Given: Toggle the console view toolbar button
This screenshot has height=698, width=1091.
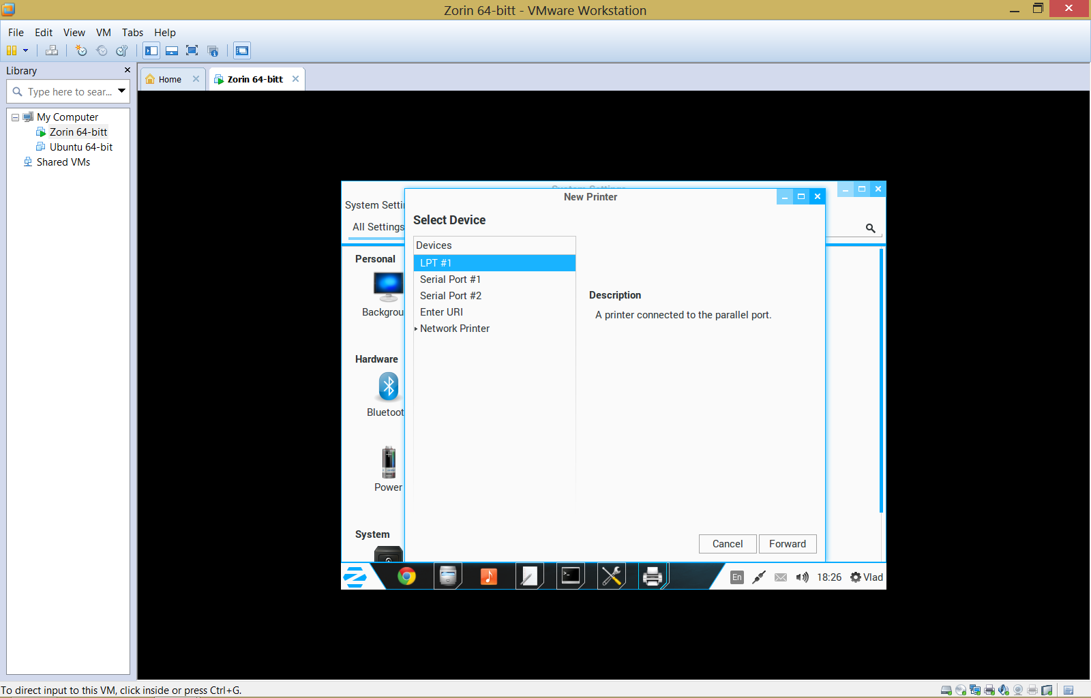Looking at the screenshot, I should pos(242,50).
